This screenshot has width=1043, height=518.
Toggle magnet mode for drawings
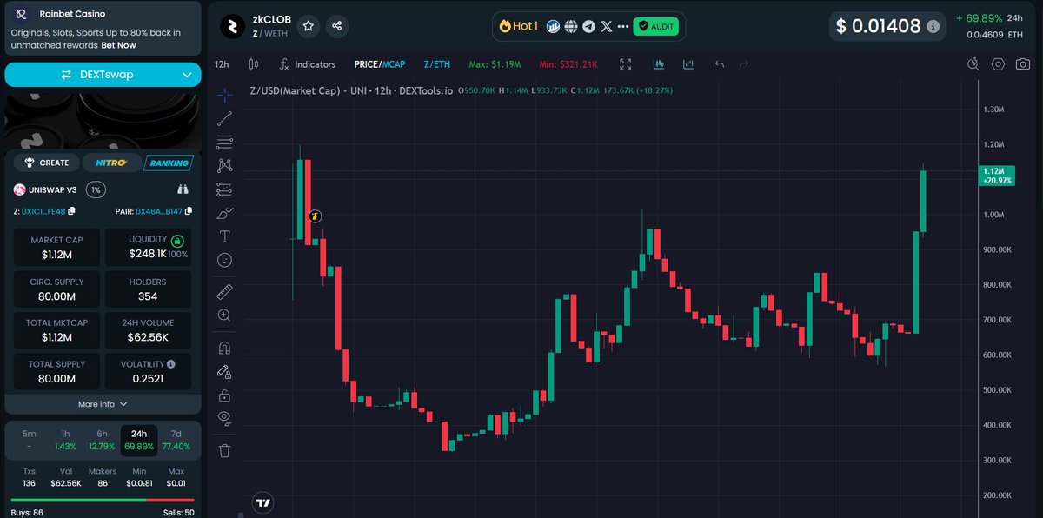tap(224, 348)
